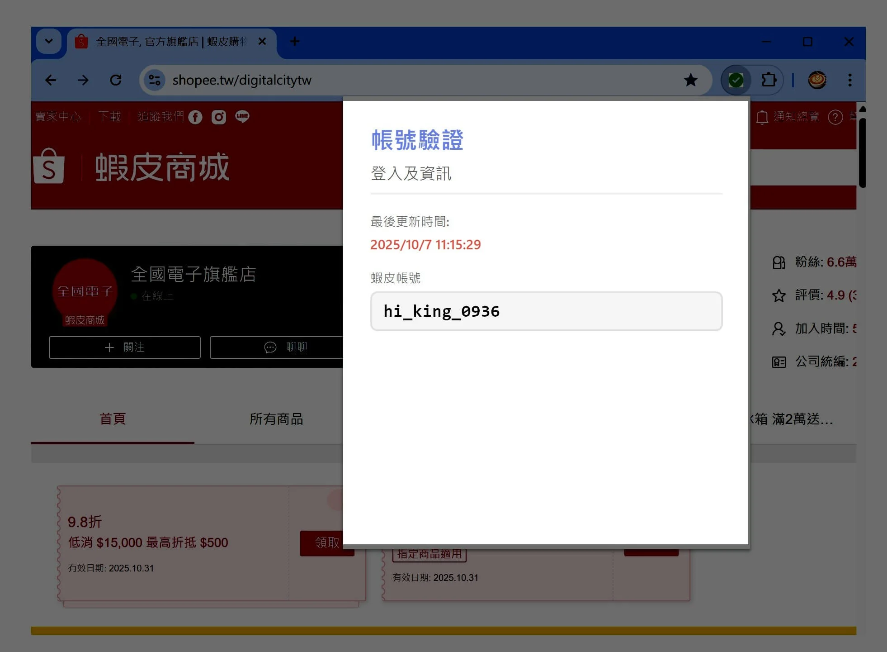Open Shopee LINE icon

pyautogui.click(x=242, y=117)
